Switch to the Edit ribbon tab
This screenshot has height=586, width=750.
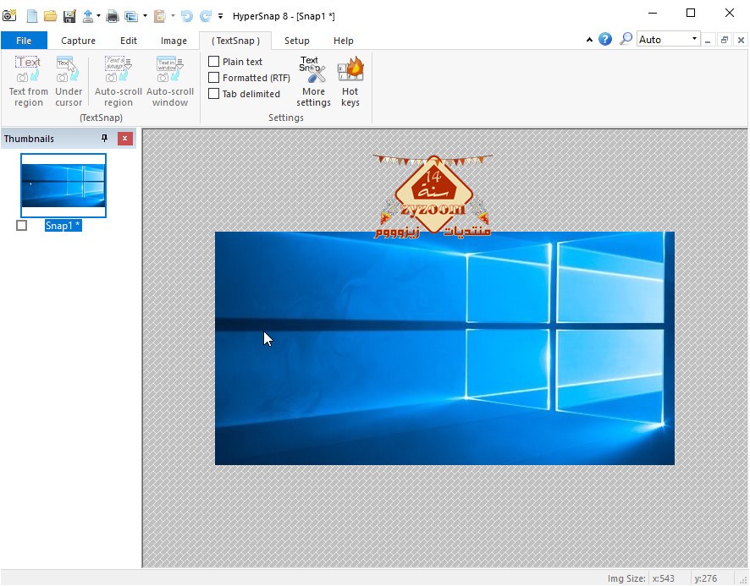pos(128,41)
